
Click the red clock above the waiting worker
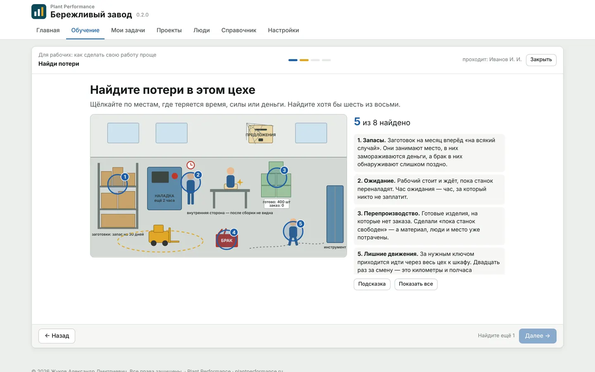[190, 165]
